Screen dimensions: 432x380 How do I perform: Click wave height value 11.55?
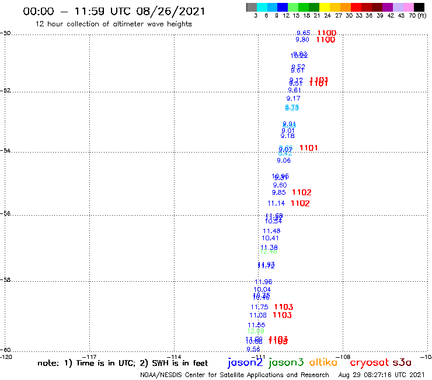coord(256,326)
